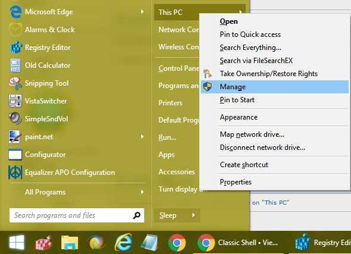The image size is (351, 254).
Task: Select Manage in the context menu
Action: click(275, 87)
